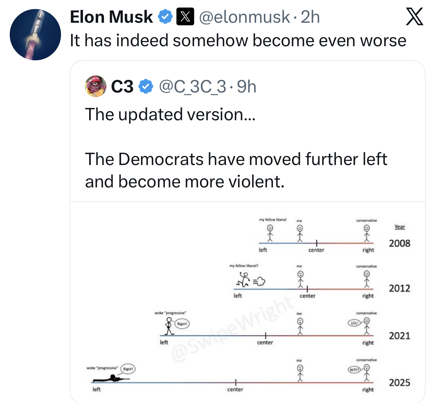Click the "The Democrats have moved further left" text
The width and height of the screenshot is (428, 403).
click(x=236, y=159)
